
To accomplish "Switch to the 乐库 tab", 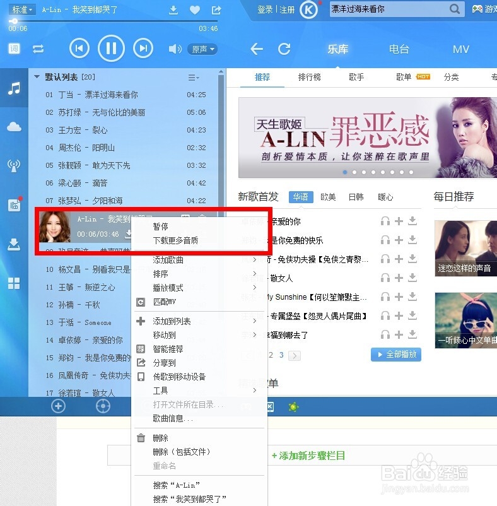I will pos(337,49).
